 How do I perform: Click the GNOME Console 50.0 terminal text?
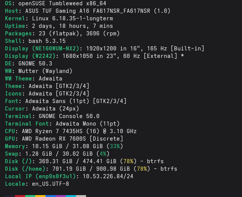tap(69, 116)
